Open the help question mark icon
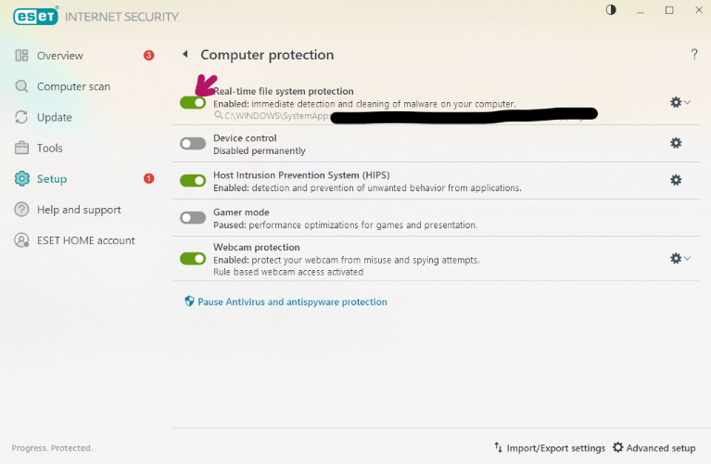 (694, 55)
